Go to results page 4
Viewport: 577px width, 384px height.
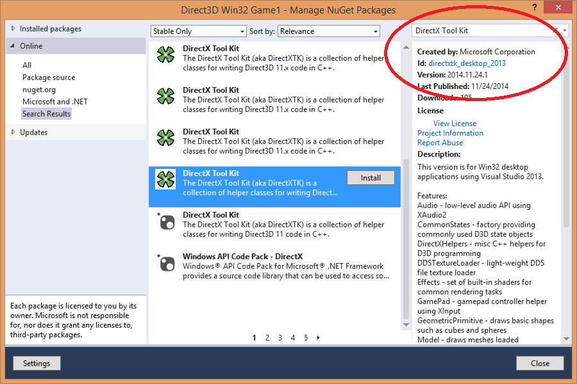293,338
